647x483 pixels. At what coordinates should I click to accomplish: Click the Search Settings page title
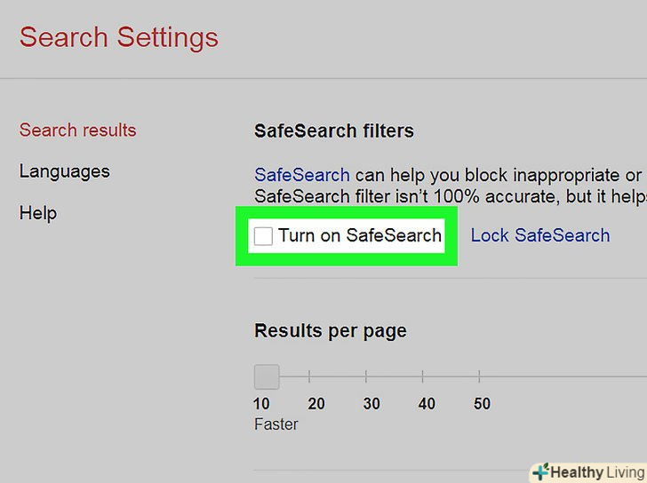click(118, 38)
